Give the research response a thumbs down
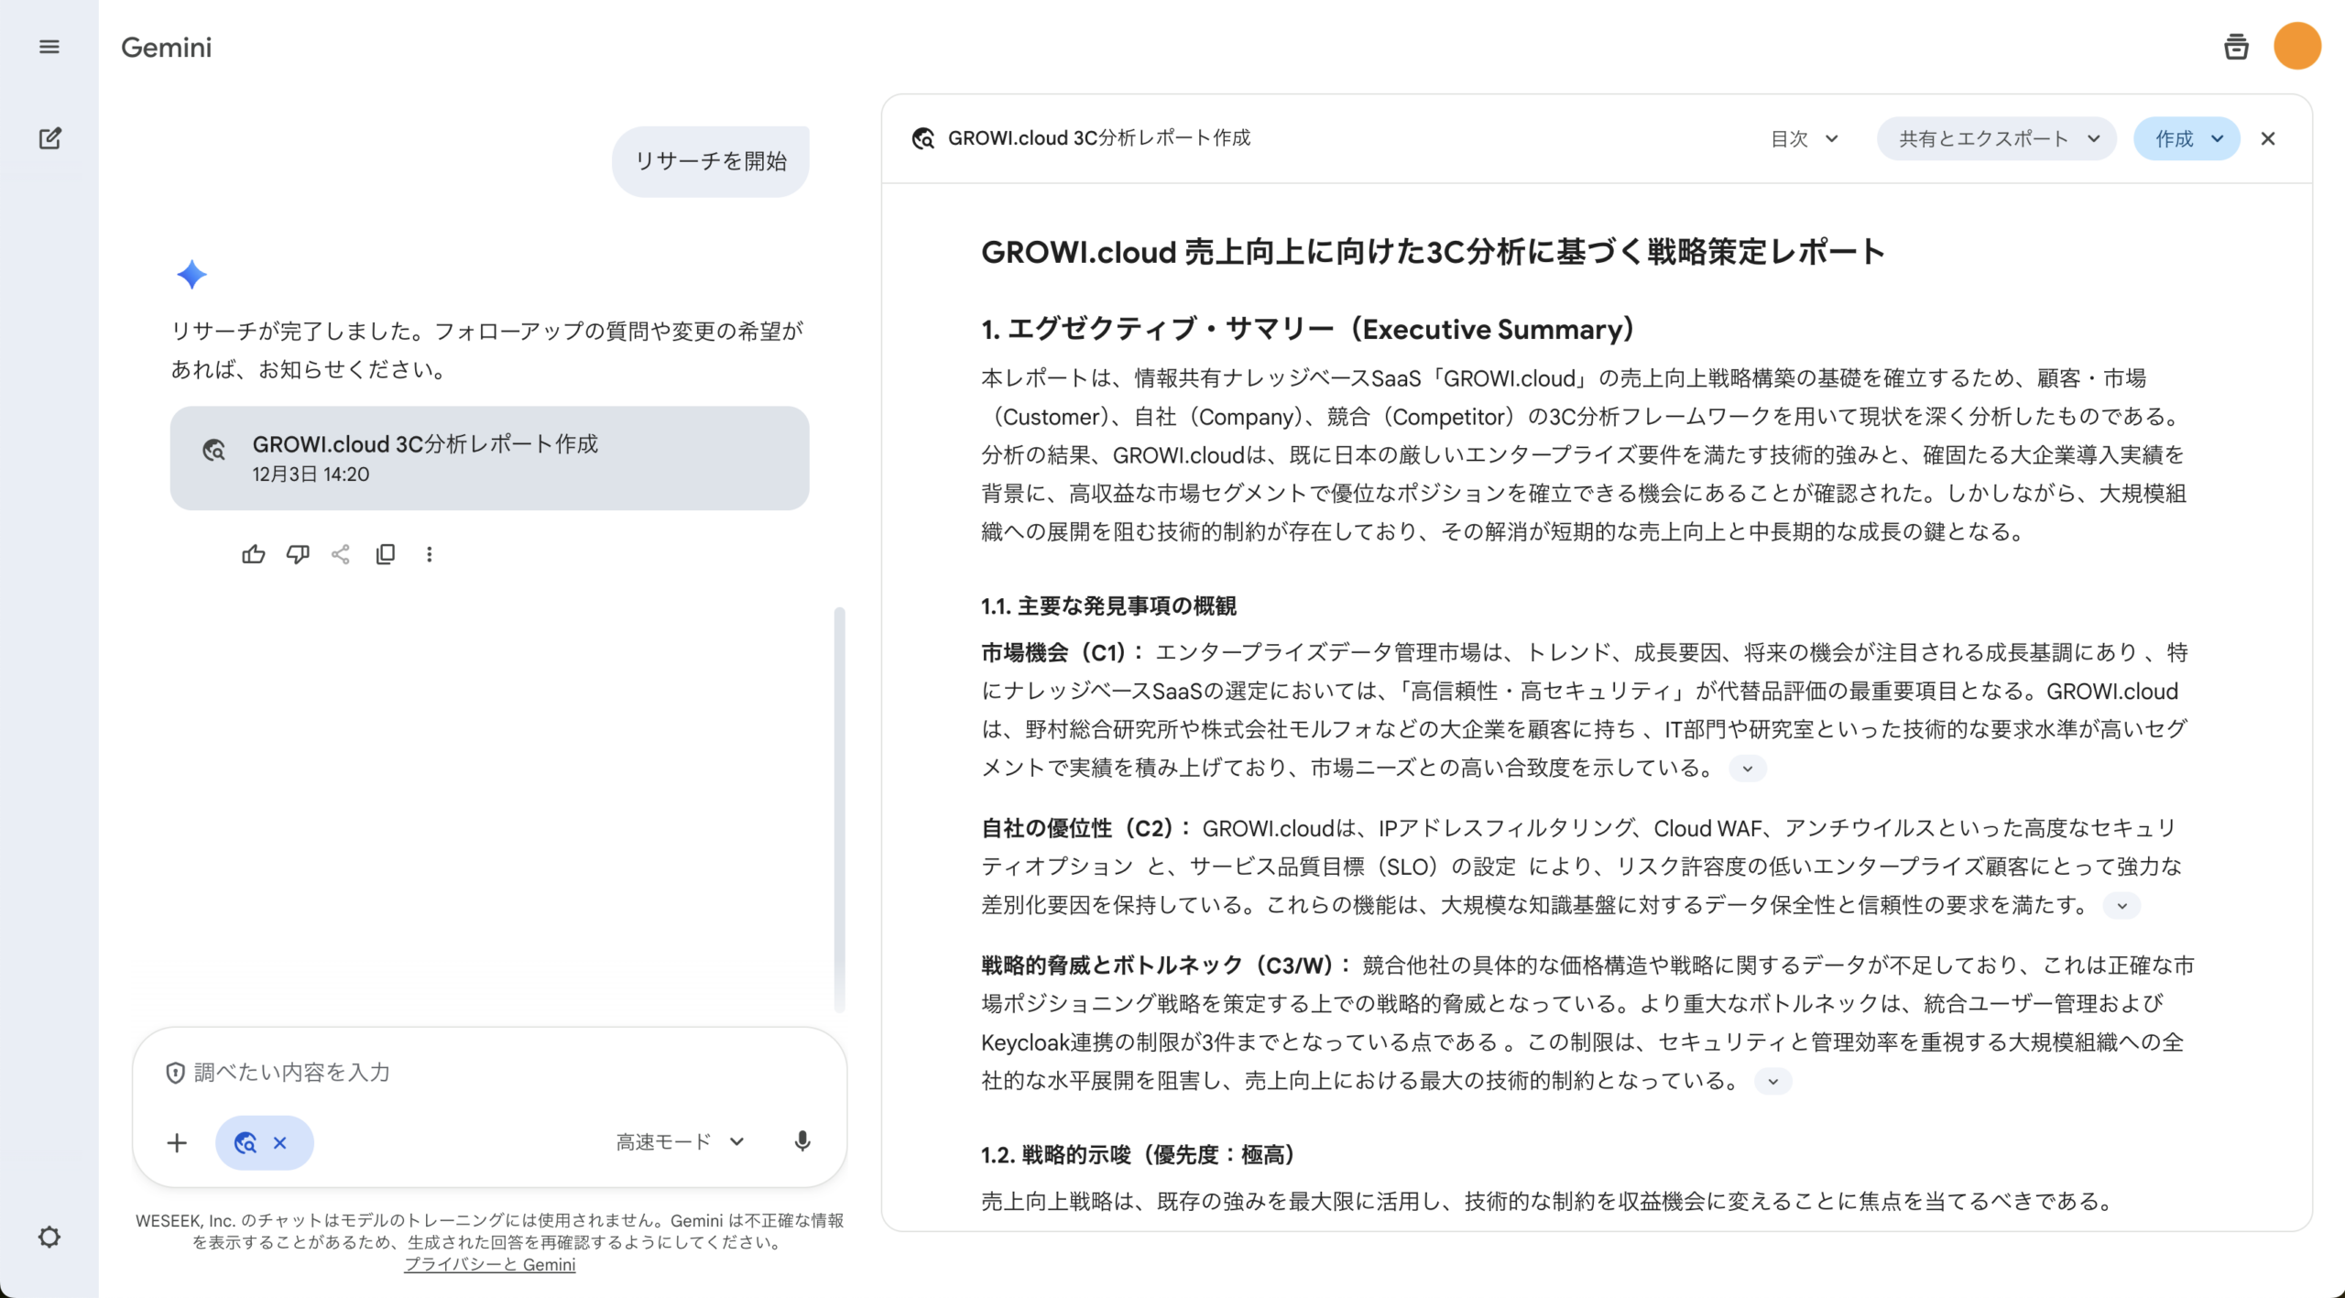The height and width of the screenshot is (1298, 2345). pyautogui.click(x=298, y=554)
